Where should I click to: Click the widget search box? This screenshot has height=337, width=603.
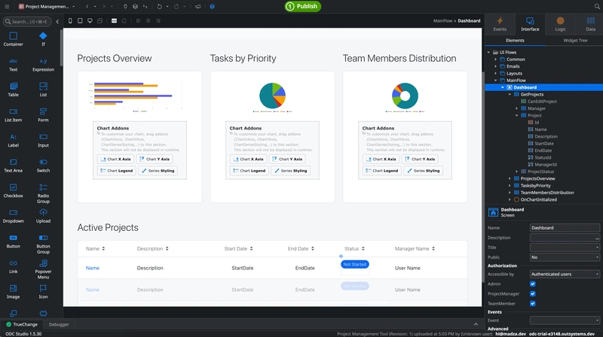28,22
